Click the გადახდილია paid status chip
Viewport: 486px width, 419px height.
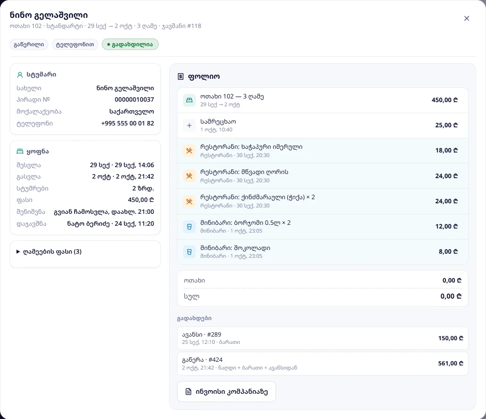click(x=130, y=44)
